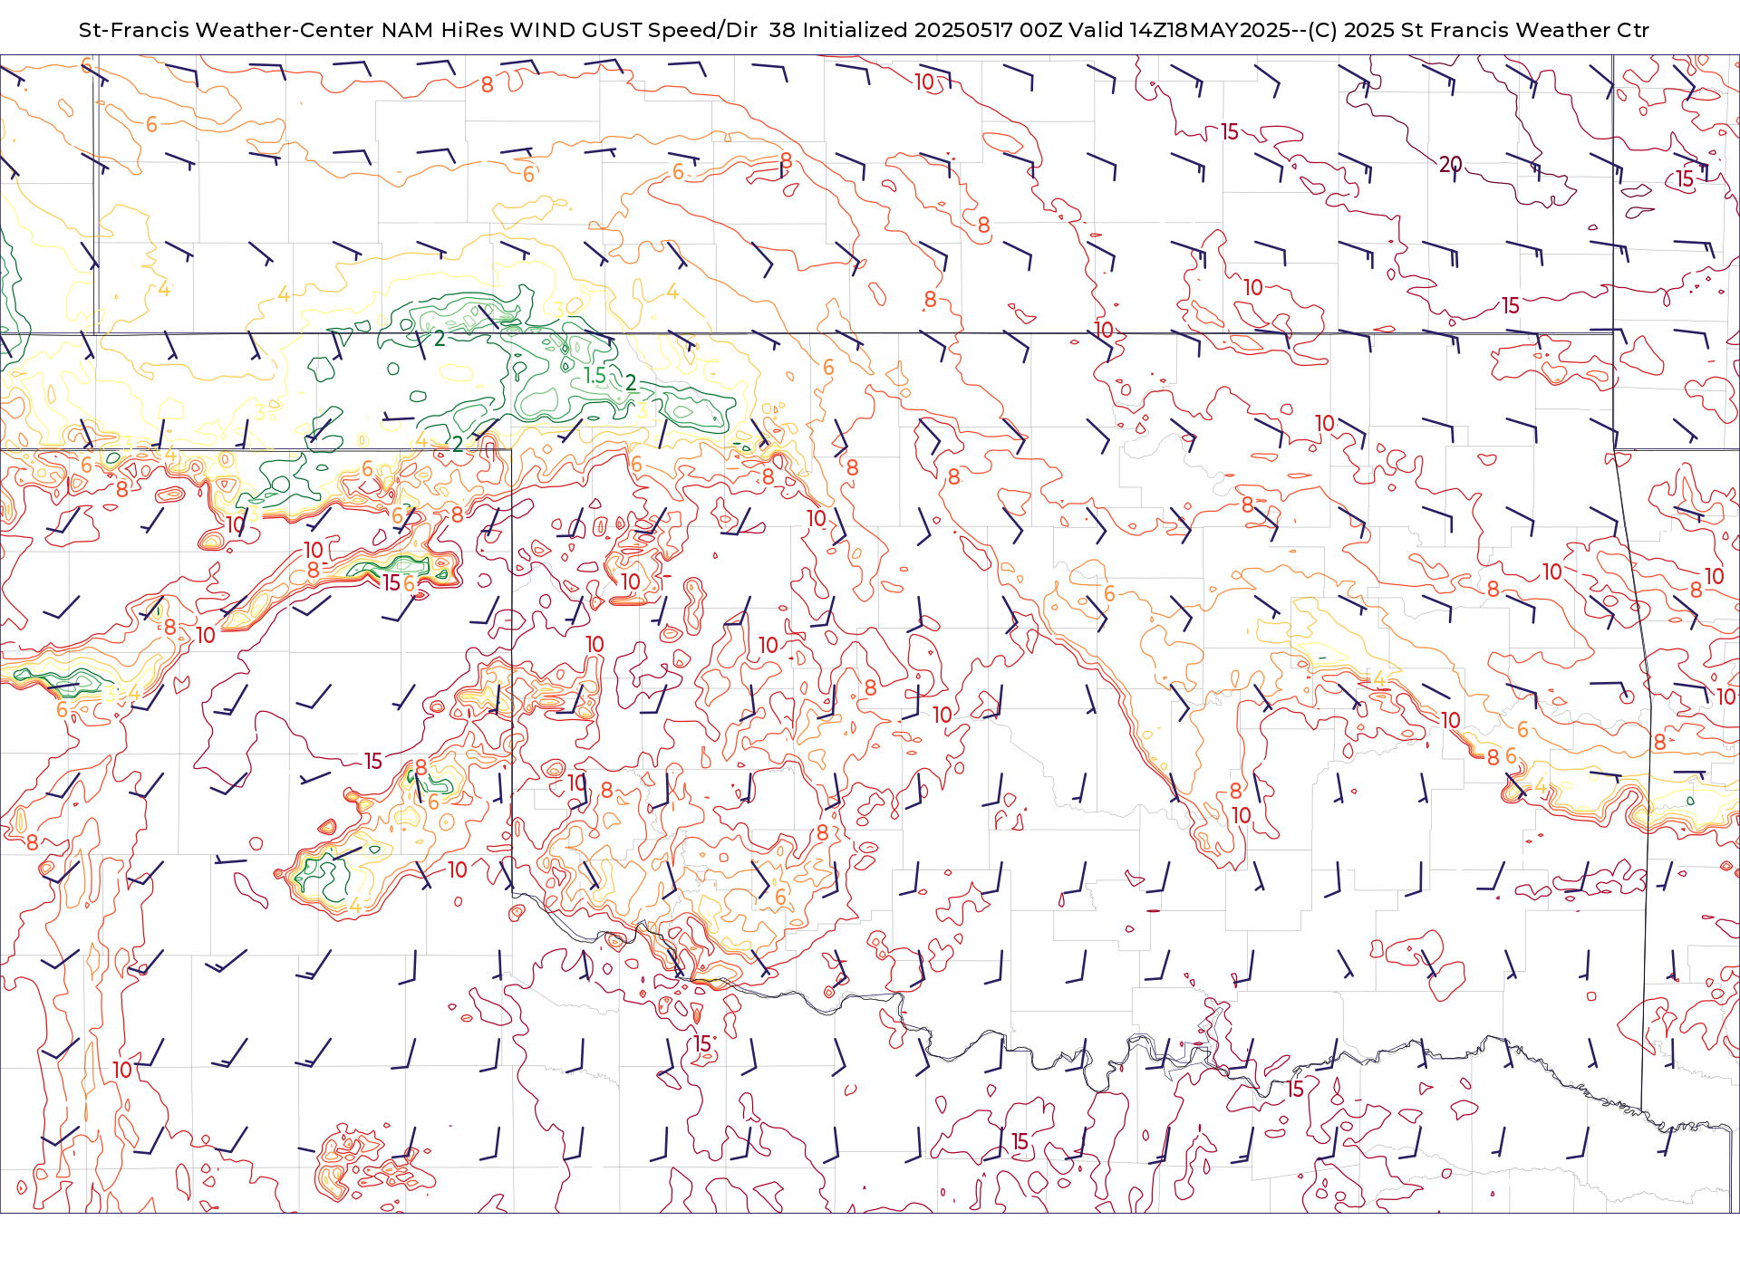Click the "(C) 2025 St Francis Weather Ctr" copyright text

click(1478, 30)
